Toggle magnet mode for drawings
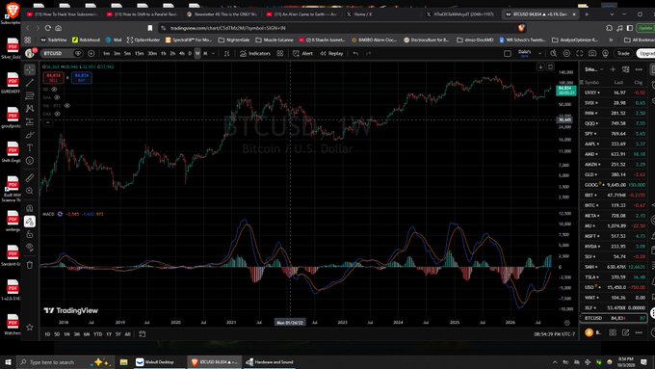This screenshot has width=655, height=369. click(30, 208)
